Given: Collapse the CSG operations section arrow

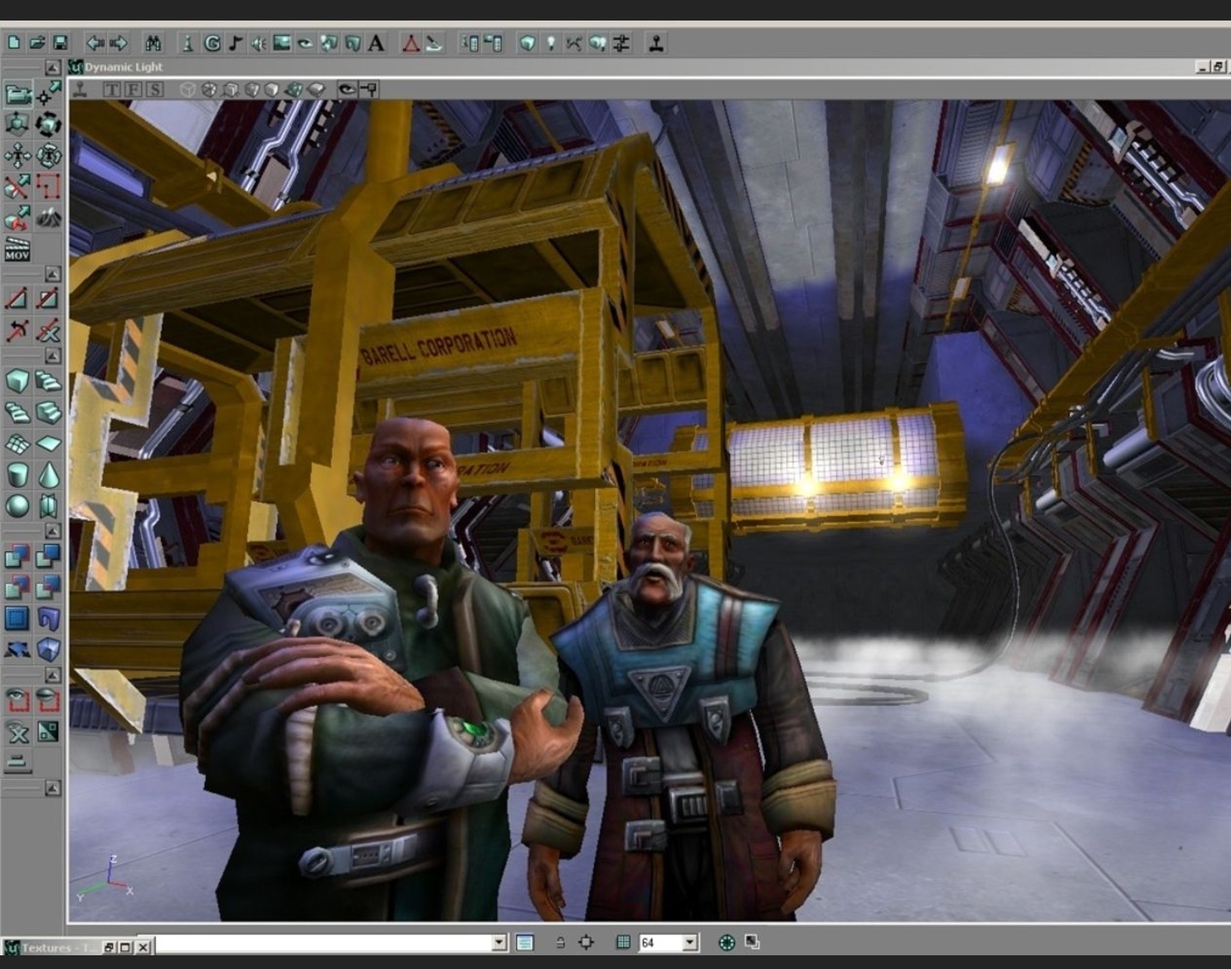Looking at the screenshot, I should pyautogui.click(x=53, y=531).
